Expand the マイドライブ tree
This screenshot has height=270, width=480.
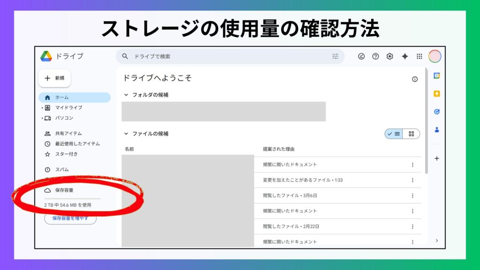point(42,108)
